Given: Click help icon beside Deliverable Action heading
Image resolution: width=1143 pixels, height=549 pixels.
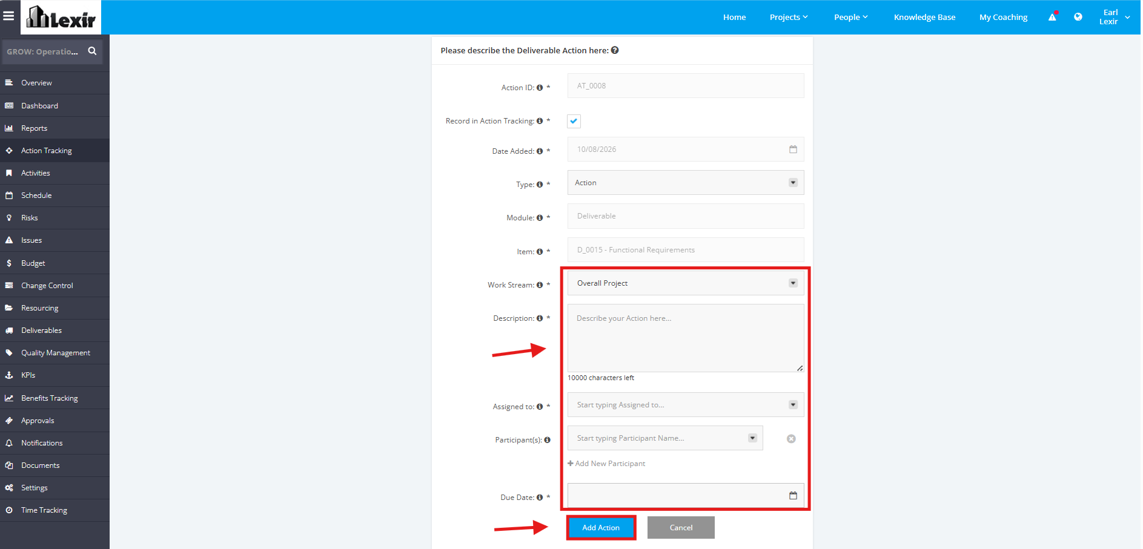Looking at the screenshot, I should [615, 50].
